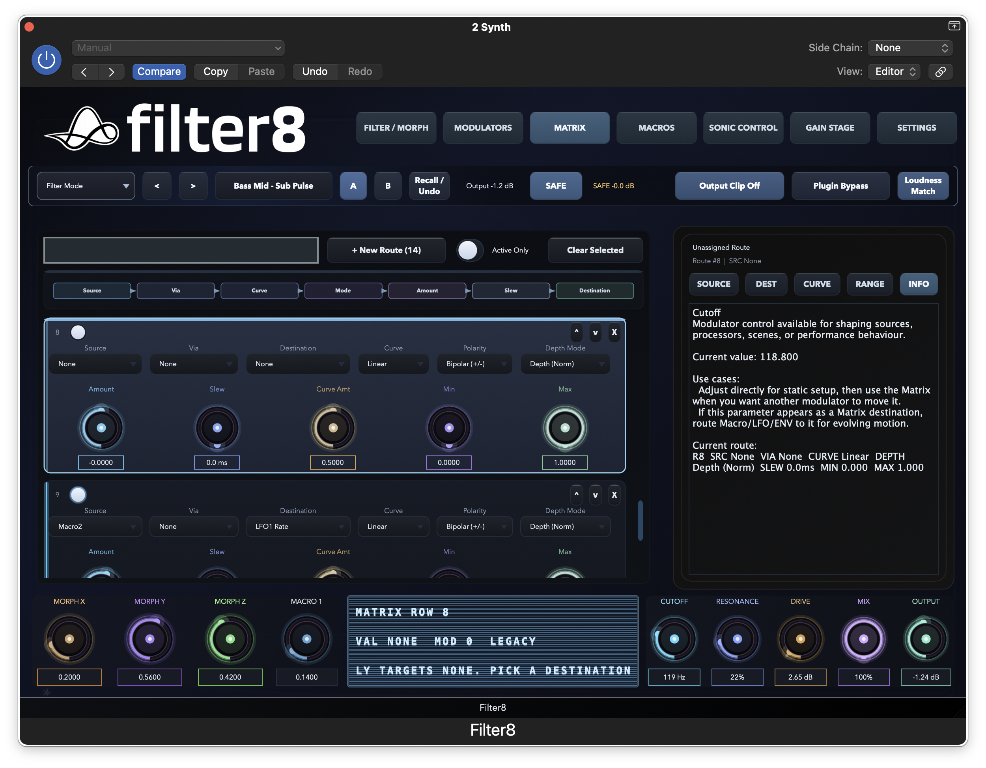This screenshot has width=986, height=768.
Task: Switch to GAIN STAGE tab
Action: pos(830,128)
